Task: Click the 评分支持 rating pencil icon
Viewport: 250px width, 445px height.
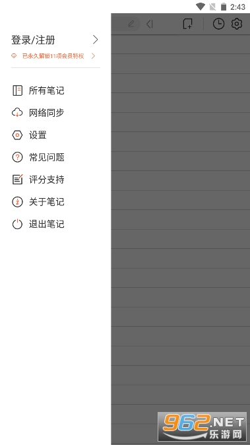Action: pos(17,180)
